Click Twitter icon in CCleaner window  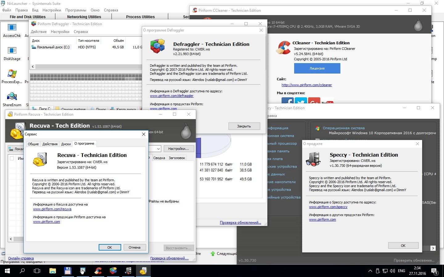301,101
